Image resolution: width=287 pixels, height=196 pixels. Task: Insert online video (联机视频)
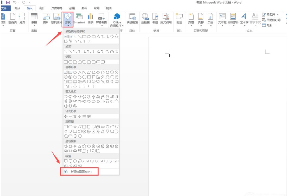pyautogui.click(x=132, y=19)
